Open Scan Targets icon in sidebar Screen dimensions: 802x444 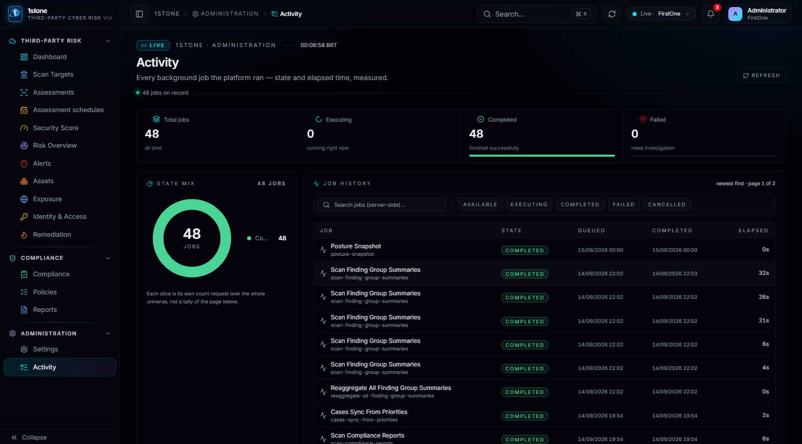click(x=24, y=75)
